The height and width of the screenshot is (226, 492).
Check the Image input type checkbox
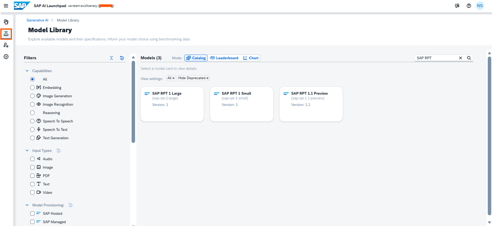(x=32, y=167)
